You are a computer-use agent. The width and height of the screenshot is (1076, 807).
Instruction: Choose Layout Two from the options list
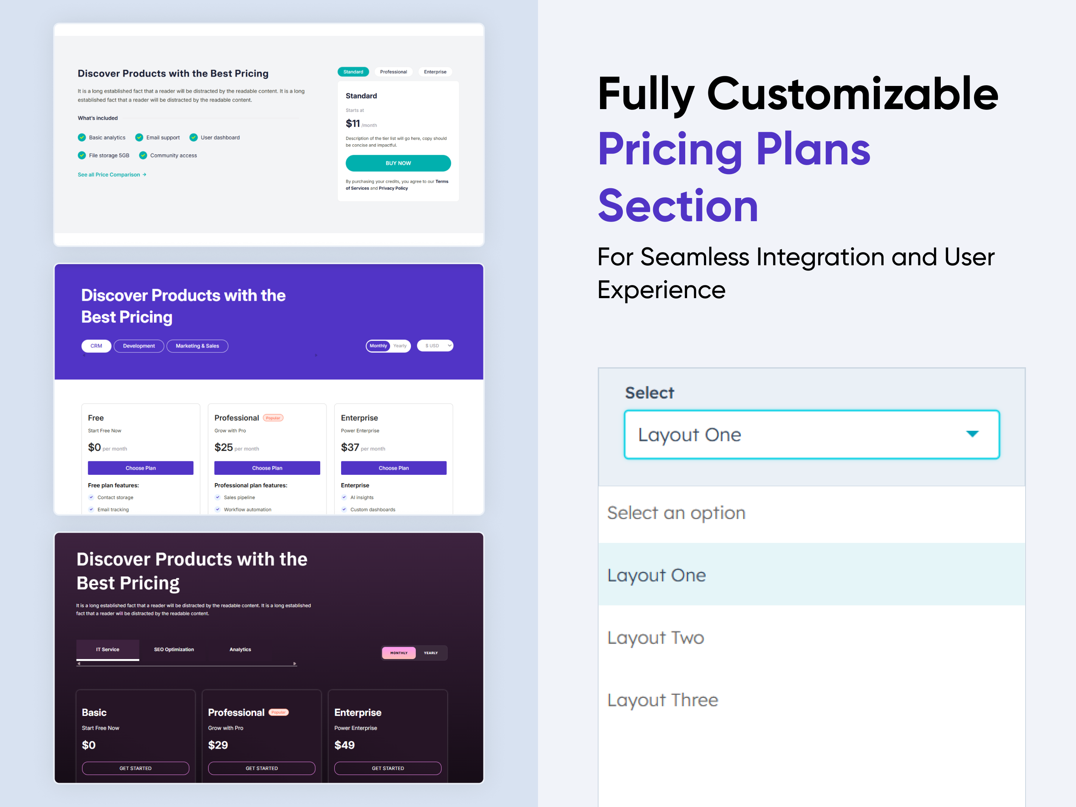coord(655,637)
